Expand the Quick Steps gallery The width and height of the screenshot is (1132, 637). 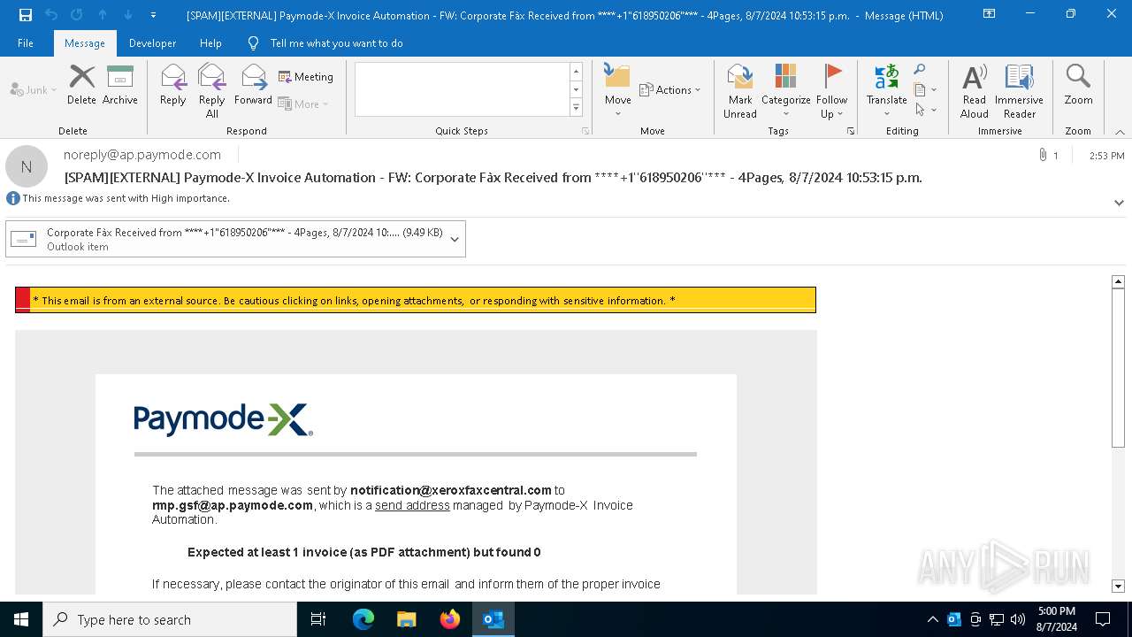coord(576,107)
